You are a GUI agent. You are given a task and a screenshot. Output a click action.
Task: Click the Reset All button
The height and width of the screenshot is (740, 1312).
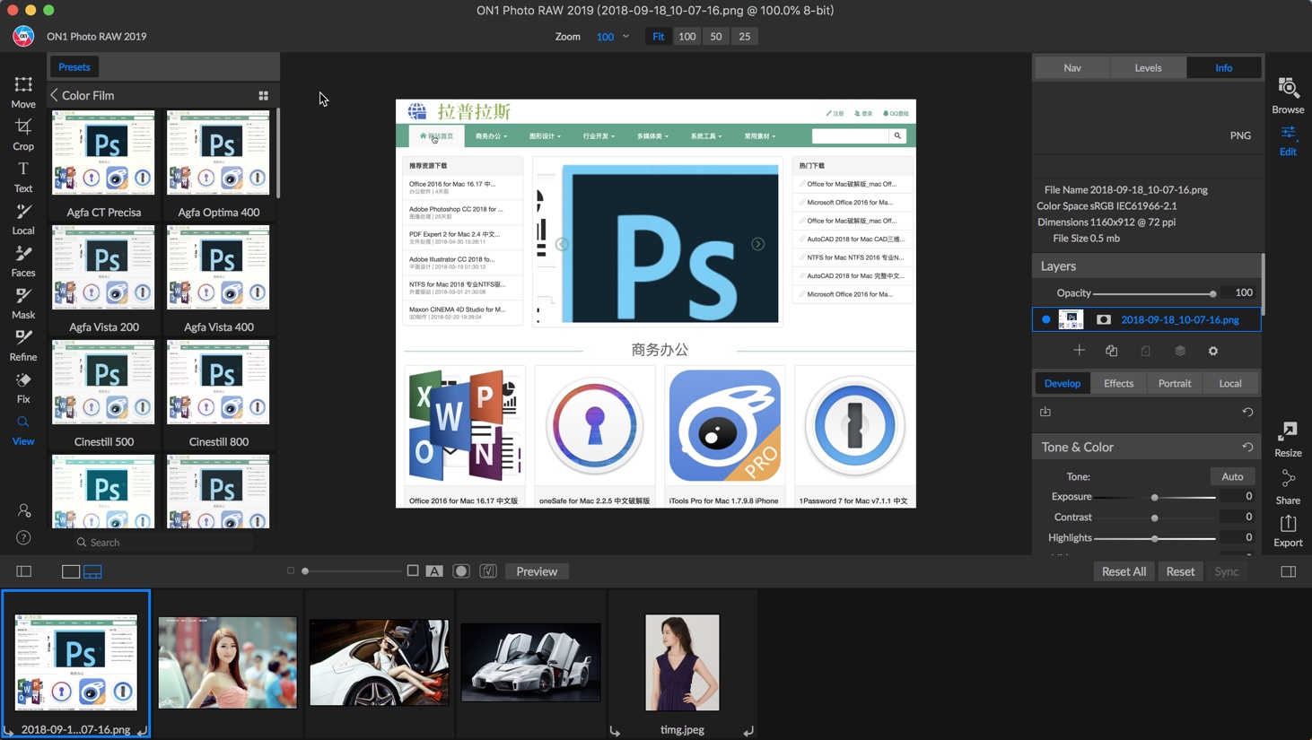1124,571
